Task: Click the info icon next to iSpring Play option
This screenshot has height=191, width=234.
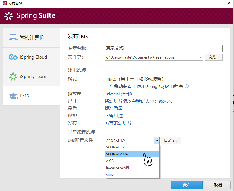Action: 187,86
